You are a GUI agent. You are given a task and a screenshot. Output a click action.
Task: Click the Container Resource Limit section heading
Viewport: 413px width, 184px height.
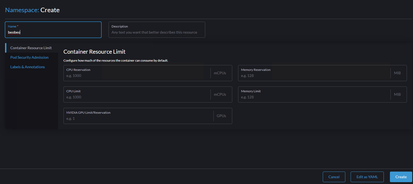pos(94,52)
